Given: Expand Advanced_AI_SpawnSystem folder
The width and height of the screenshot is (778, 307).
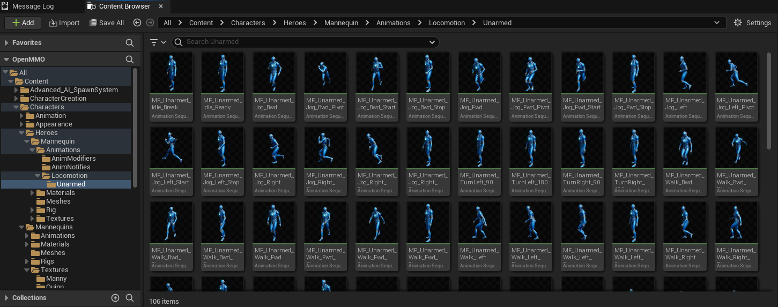Looking at the screenshot, I should [x=16, y=90].
